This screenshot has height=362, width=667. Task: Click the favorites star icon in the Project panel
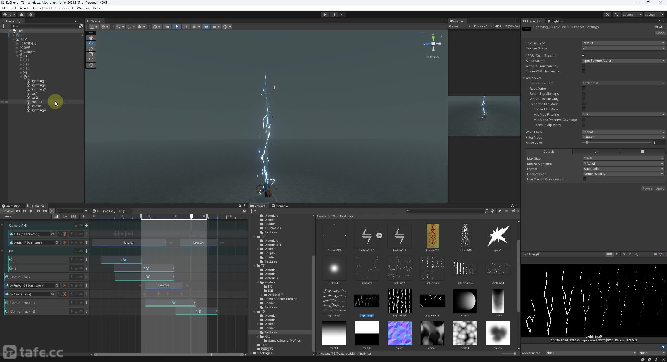[507, 211]
